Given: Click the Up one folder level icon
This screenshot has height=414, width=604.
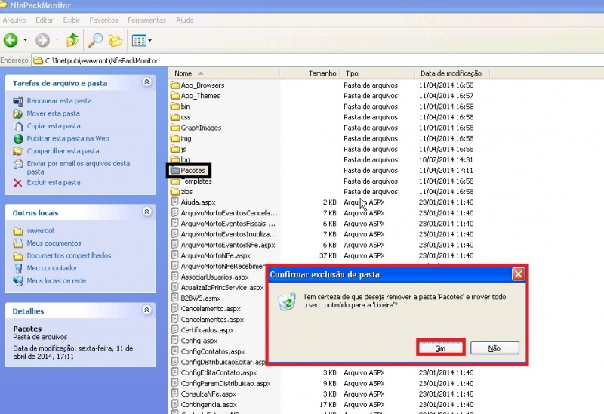Looking at the screenshot, I should pos(72,40).
